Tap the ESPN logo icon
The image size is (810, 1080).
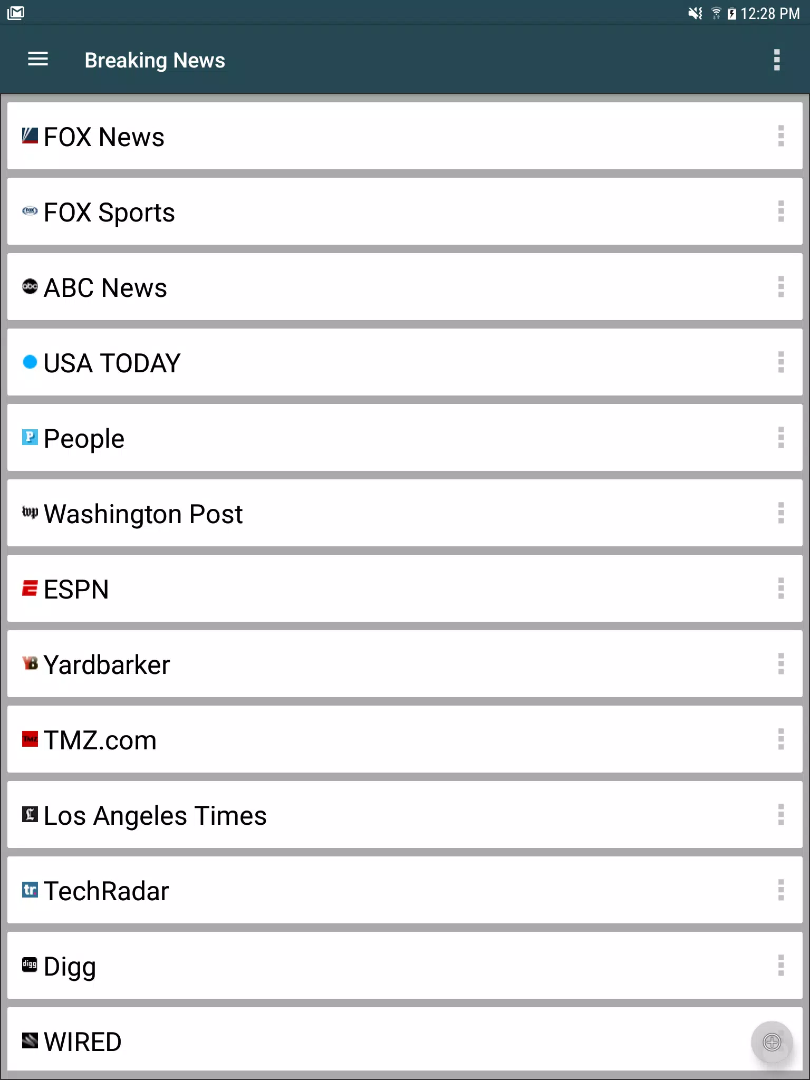coord(30,589)
